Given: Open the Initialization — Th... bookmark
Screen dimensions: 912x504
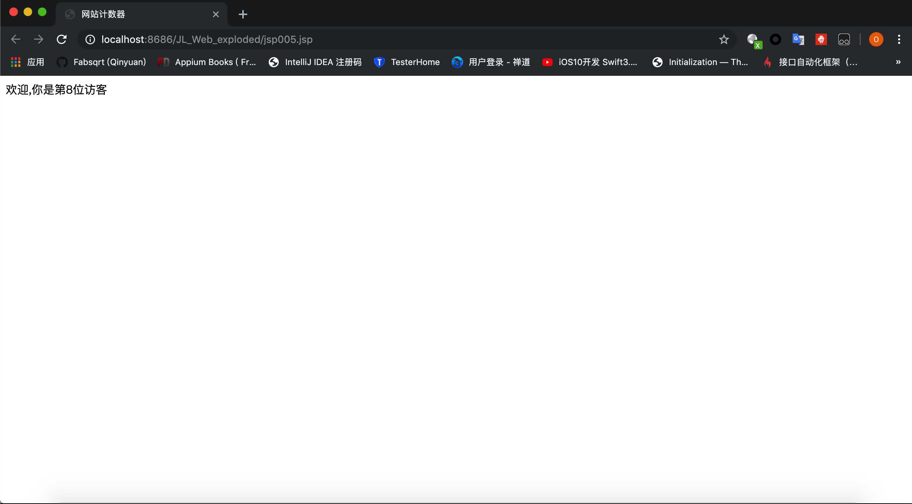Looking at the screenshot, I should coord(700,62).
